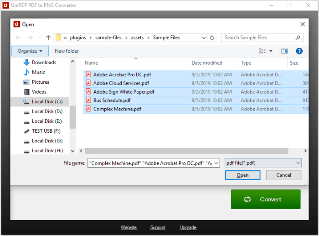
Task: Select the Downloads folder in the sidebar
Action: [x=44, y=62]
